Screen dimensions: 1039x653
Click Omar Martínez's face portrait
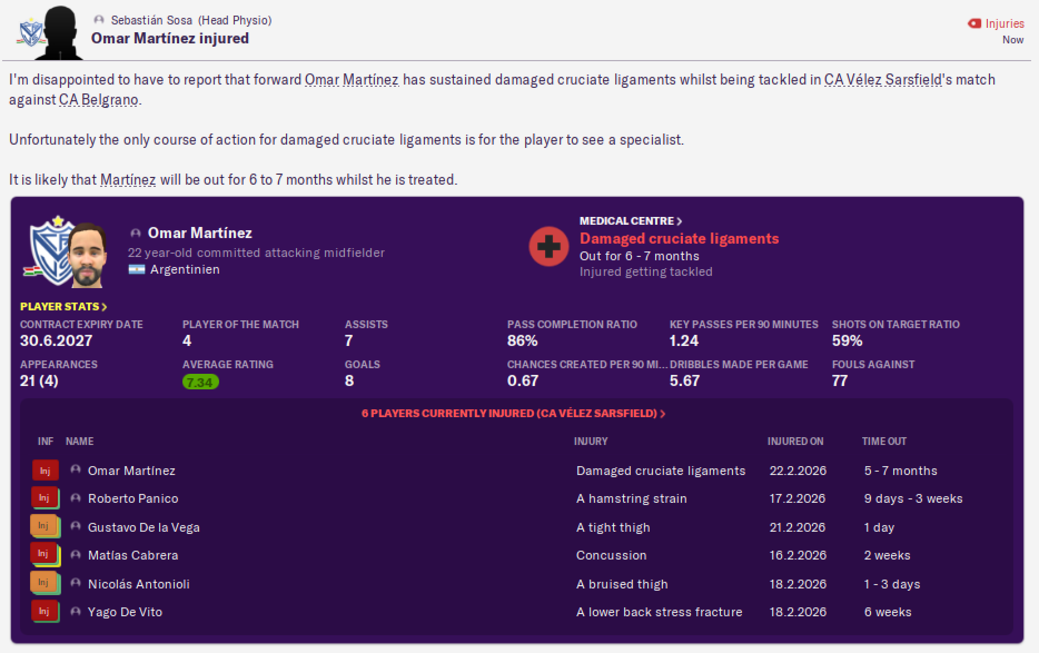coord(88,255)
